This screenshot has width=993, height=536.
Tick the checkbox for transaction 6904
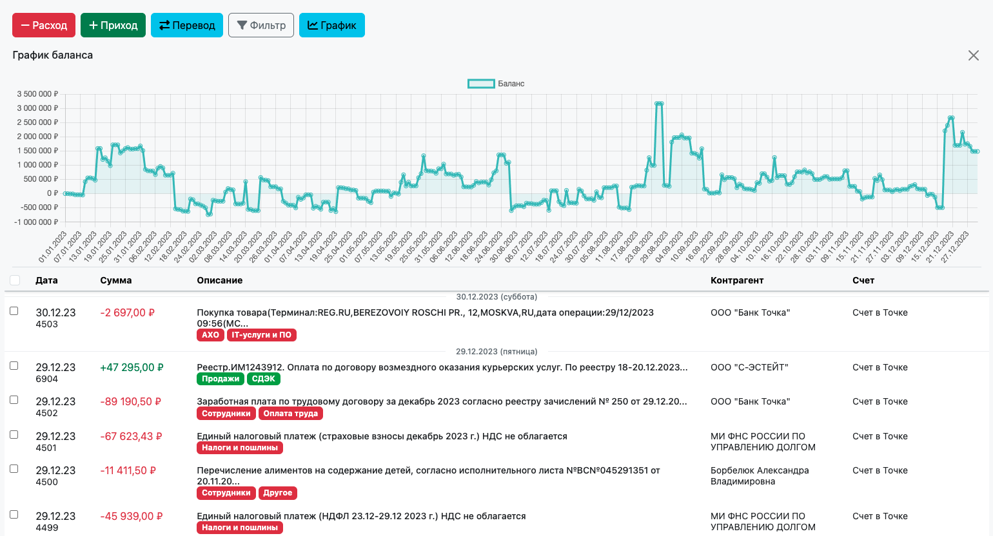[14, 366]
